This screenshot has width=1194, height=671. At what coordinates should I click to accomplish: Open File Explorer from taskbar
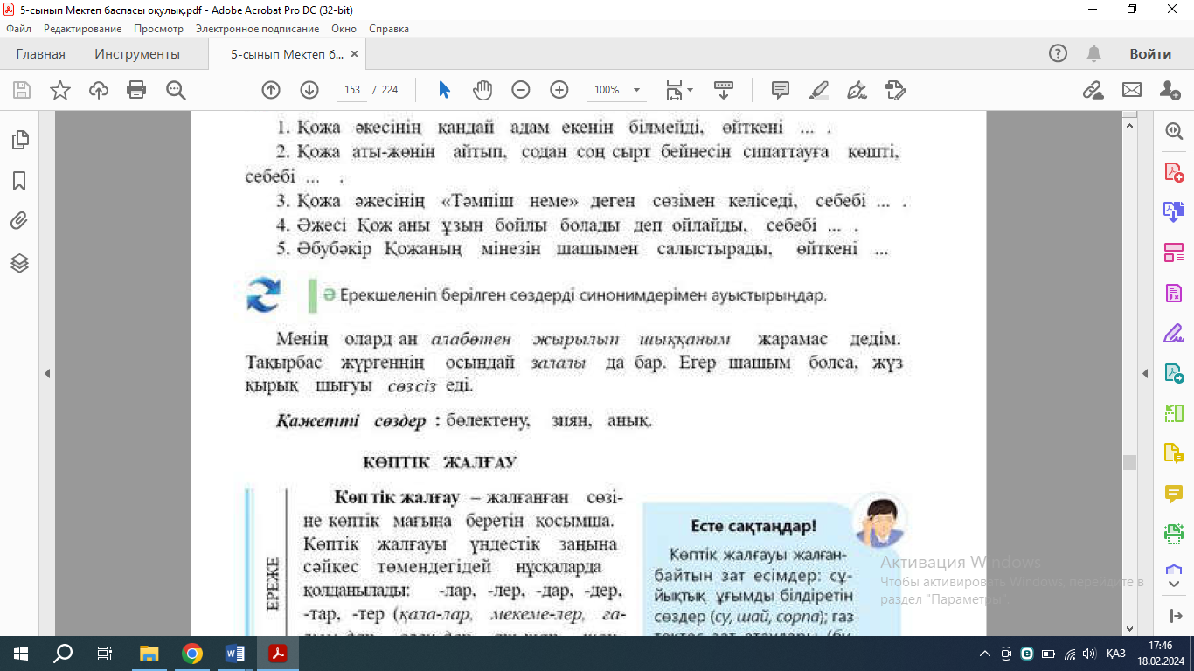[x=149, y=653]
